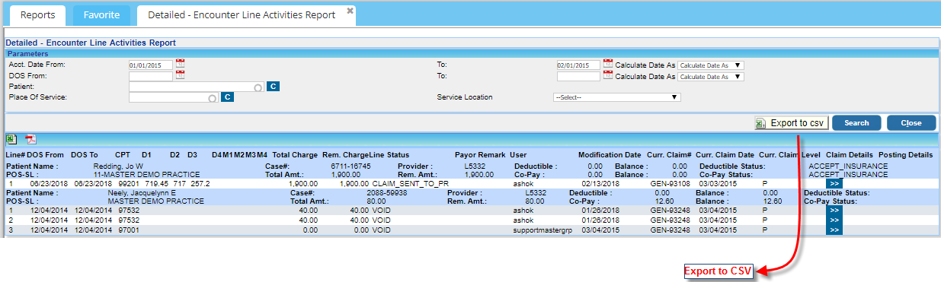Screen dimensions: 941x282
Task: Click case number 6711-16745
Action: pyautogui.click(x=351, y=166)
